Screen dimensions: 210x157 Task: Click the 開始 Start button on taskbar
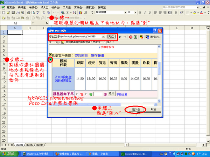click(9, 154)
